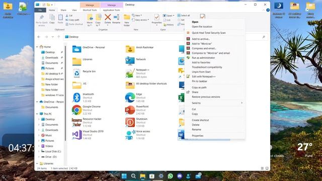
Task: Open recent locations dropdown arrow
Action: coord(53,37)
